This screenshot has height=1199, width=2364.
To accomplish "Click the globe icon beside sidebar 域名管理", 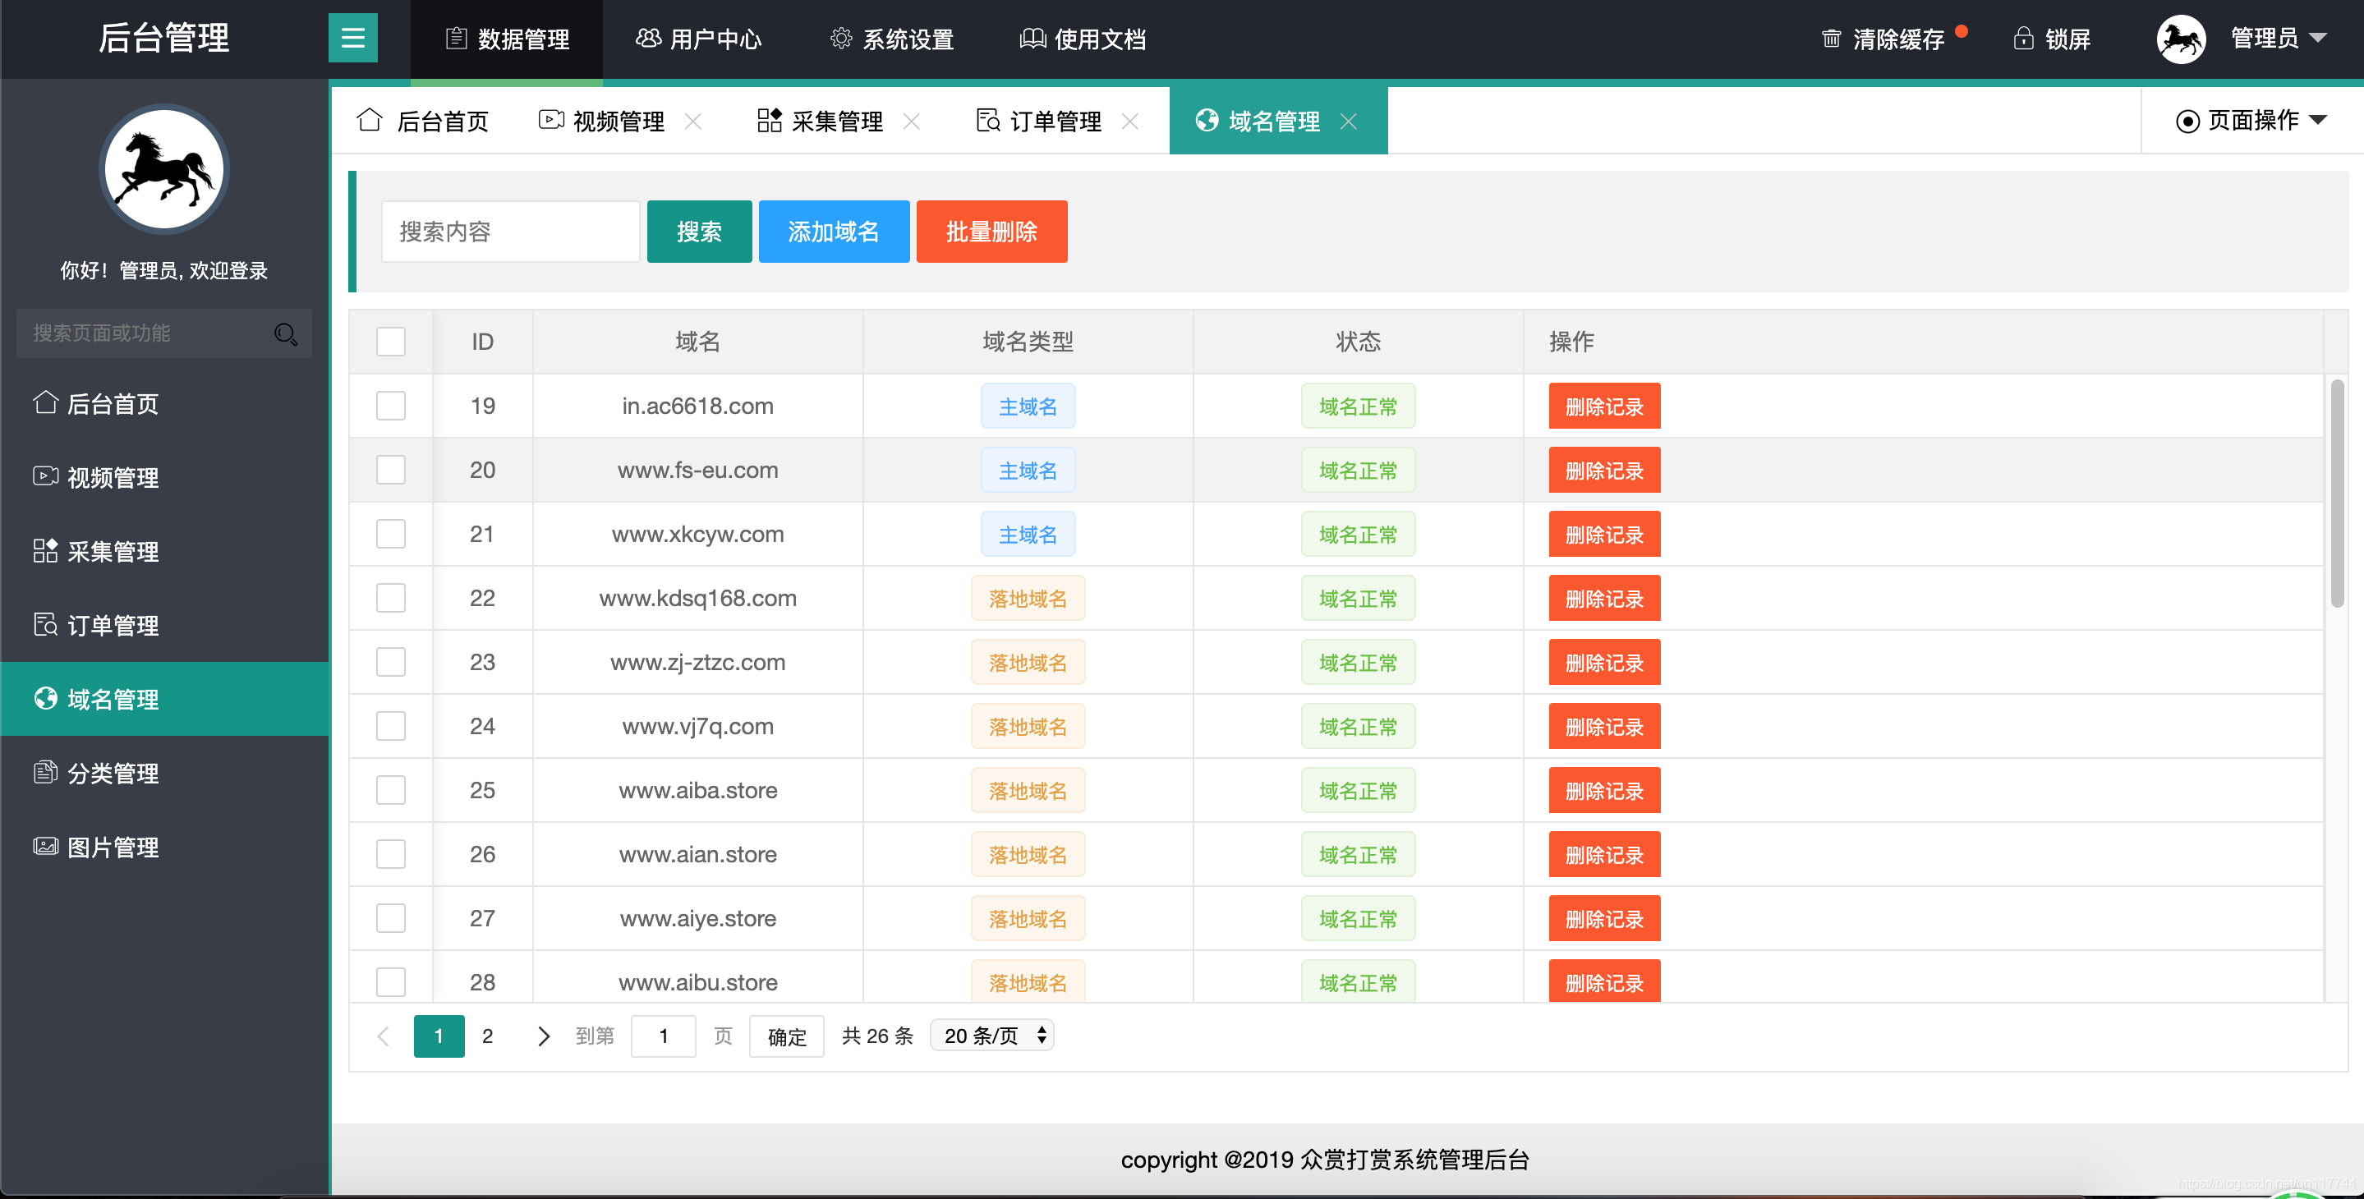I will [x=45, y=698].
